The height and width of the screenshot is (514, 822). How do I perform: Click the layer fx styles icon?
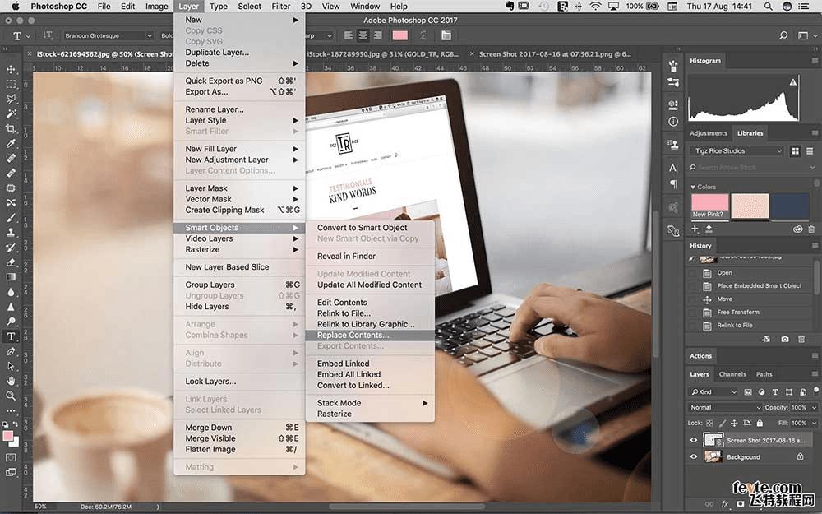point(725,503)
